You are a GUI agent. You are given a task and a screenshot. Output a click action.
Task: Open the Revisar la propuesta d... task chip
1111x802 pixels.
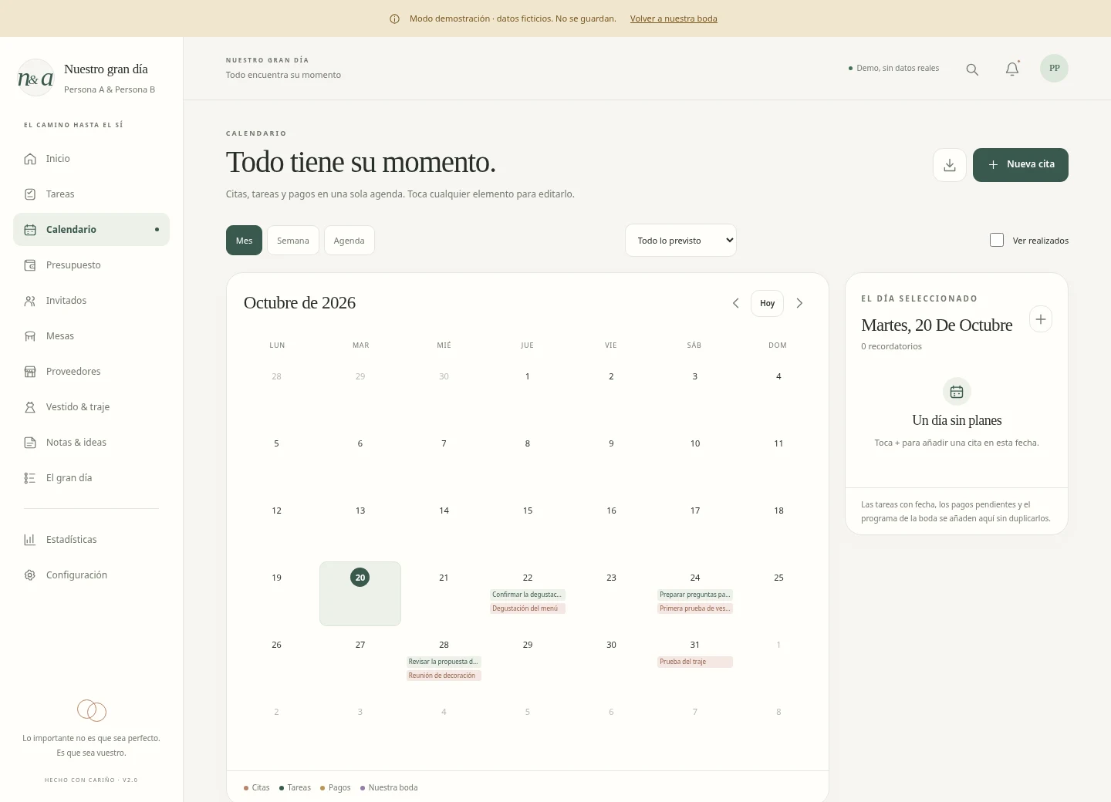pyautogui.click(x=444, y=662)
